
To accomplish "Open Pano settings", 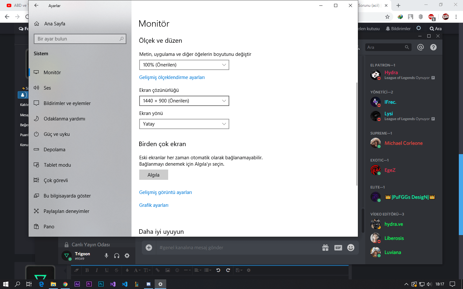I will point(80,227).
